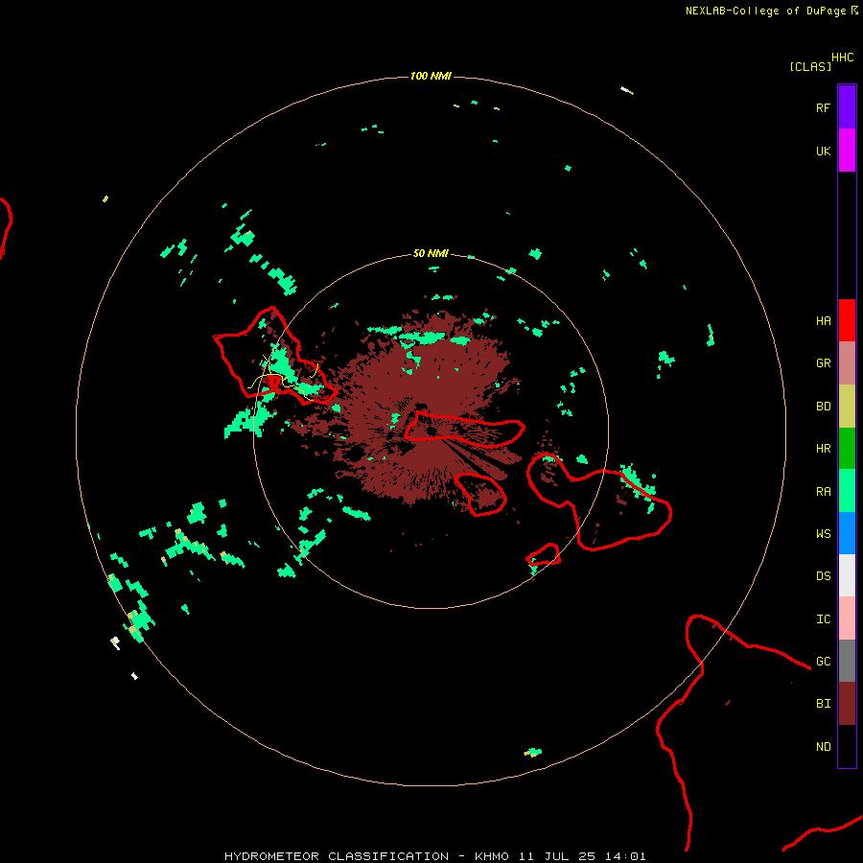This screenshot has height=863, width=863.
Task: Click the NEXLAB-College of DuPage credit text
Action: pyautogui.click(x=765, y=11)
